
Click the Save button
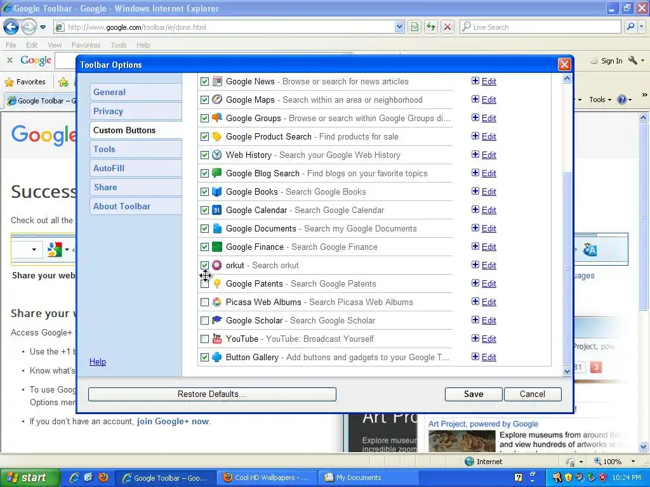(474, 394)
